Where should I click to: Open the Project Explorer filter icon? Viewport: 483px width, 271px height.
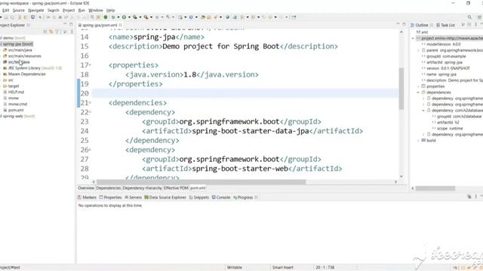[x=57, y=32]
